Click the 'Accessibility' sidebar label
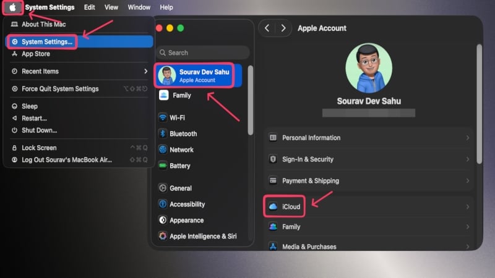Image resolution: width=495 pixels, height=278 pixels. tap(187, 204)
